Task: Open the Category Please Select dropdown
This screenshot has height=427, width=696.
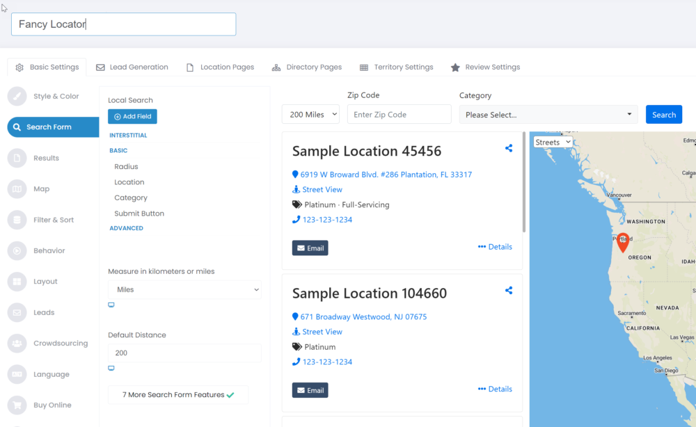Action: [x=548, y=115]
